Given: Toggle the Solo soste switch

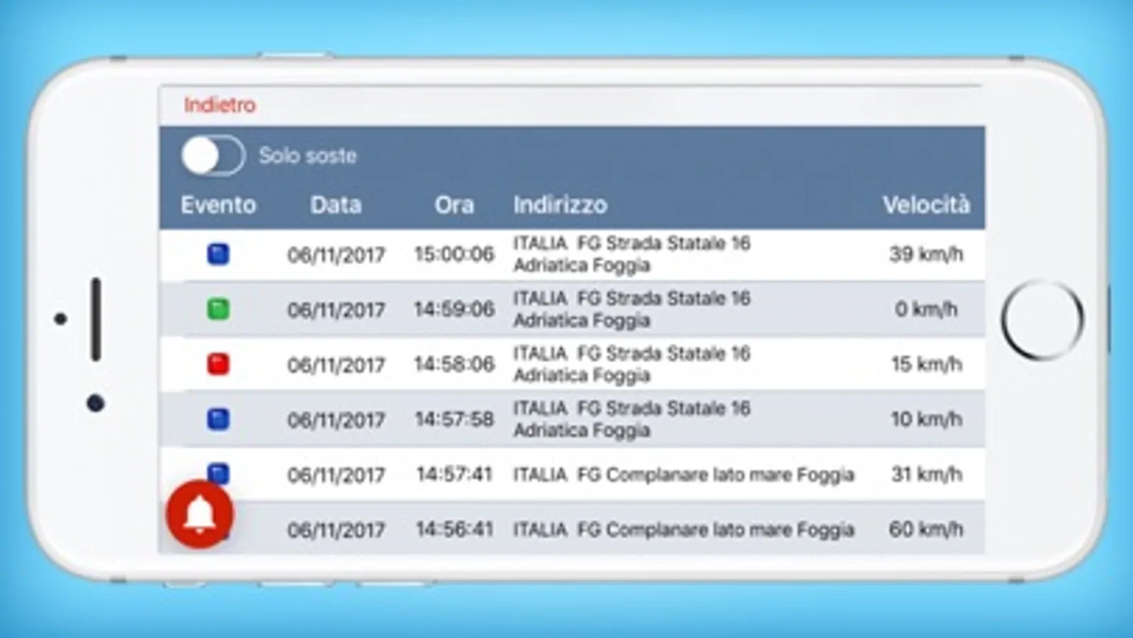Looking at the screenshot, I should (213, 155).
